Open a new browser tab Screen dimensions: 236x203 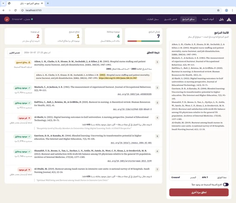(48, 3)
